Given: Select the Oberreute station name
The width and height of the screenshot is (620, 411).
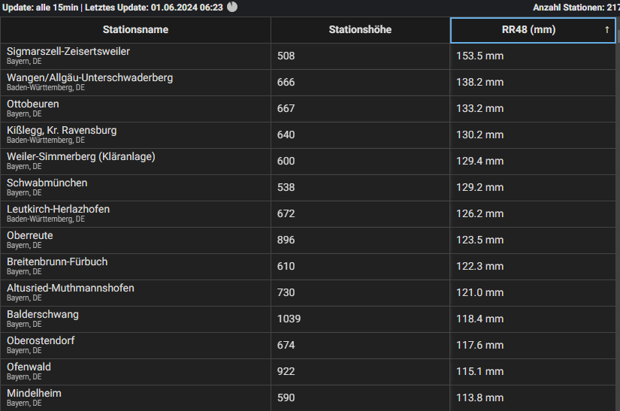Looking at the screenshot, I should (x=29, y=235).
